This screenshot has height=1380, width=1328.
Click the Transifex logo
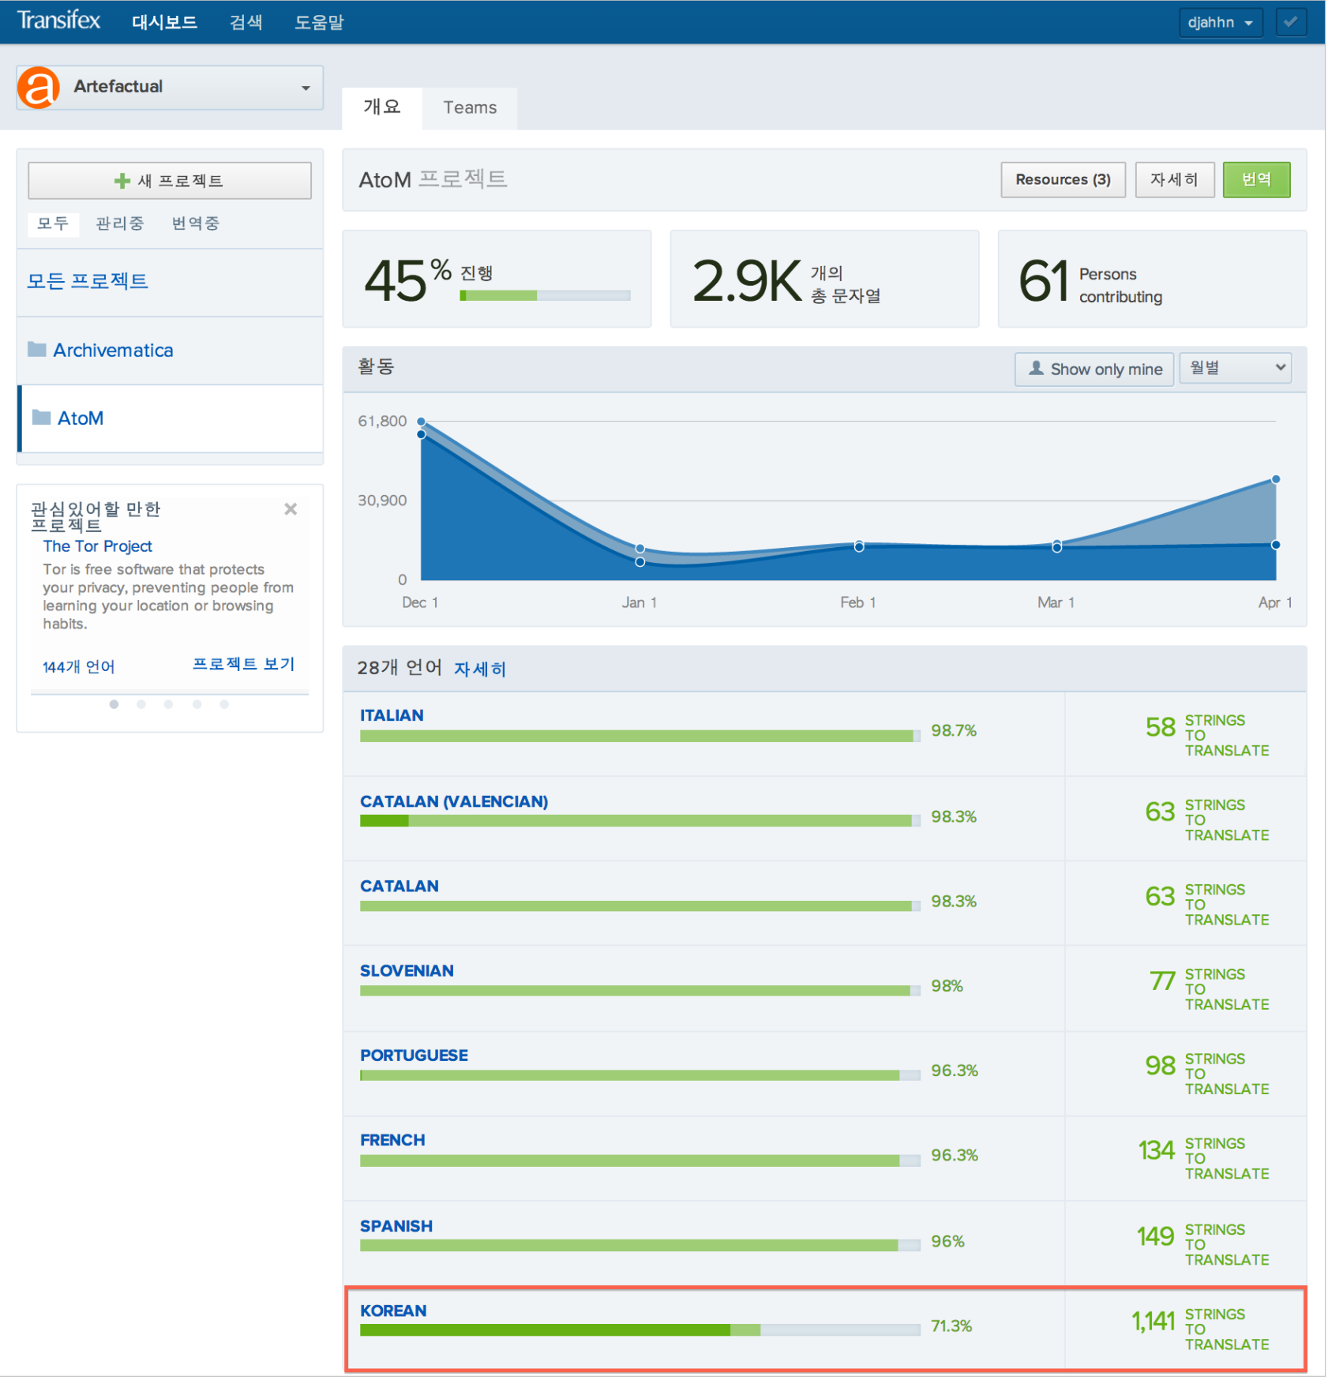59,21
